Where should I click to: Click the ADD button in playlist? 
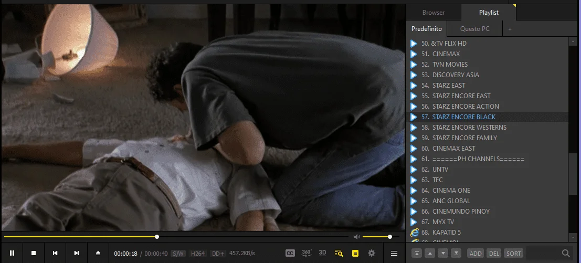click(x=476, y=254)
